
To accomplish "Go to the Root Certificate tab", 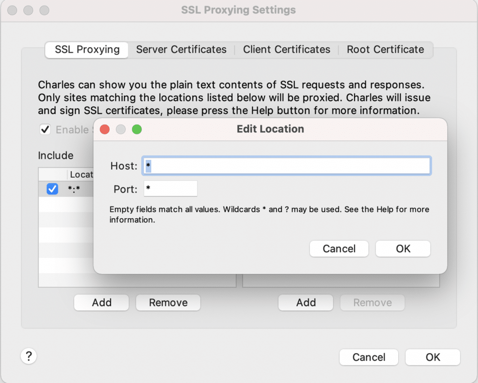I will (x=385, y=49).
